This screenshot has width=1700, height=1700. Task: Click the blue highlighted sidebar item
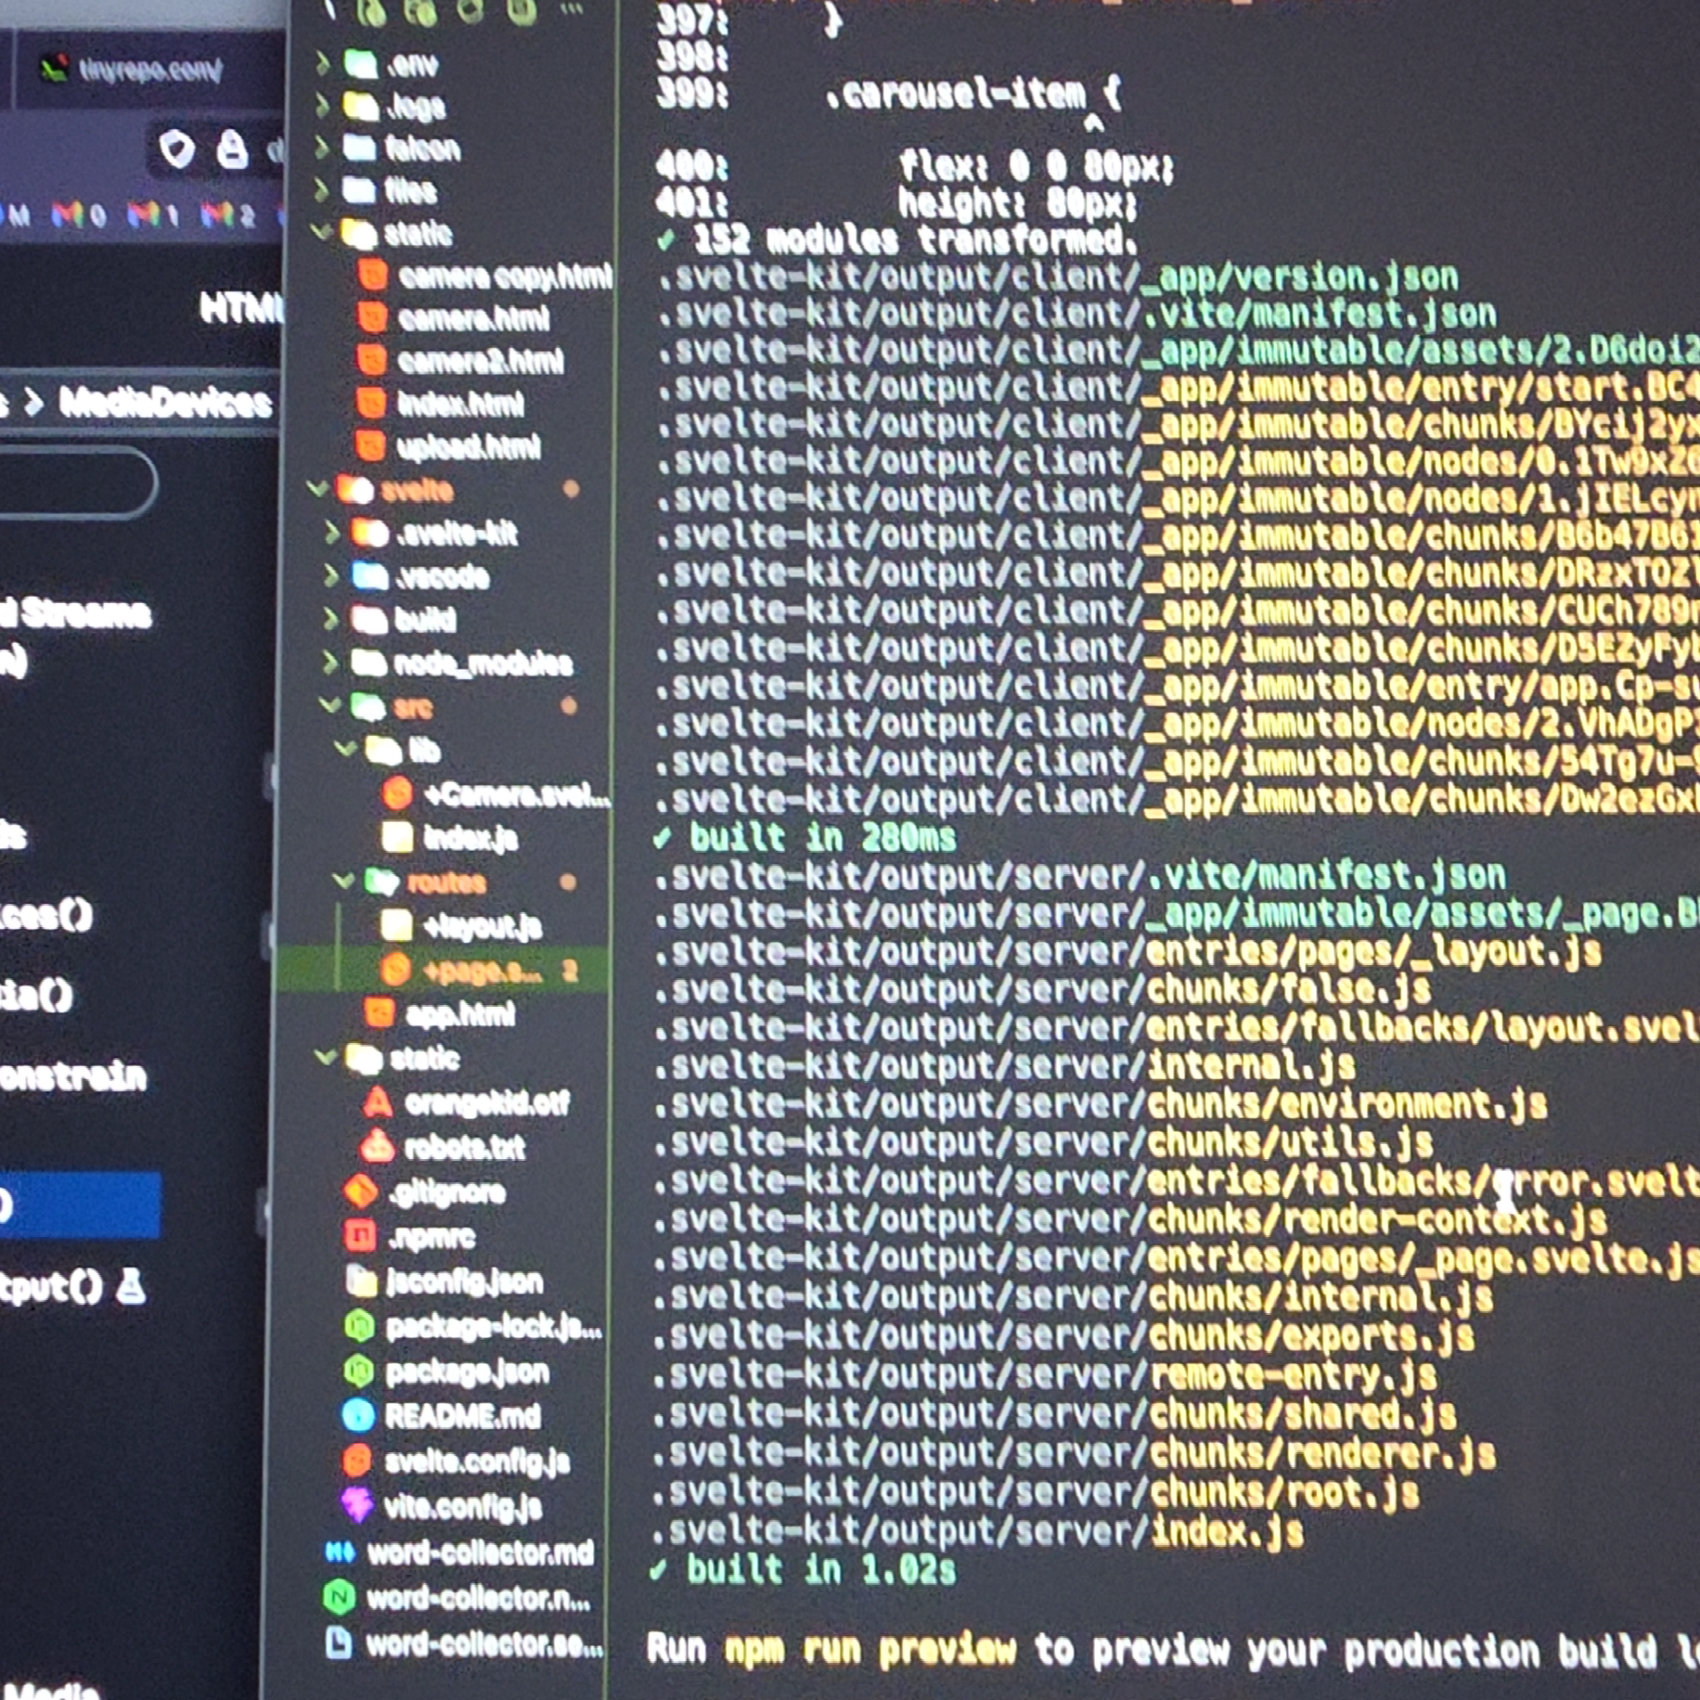(80, 1204)
